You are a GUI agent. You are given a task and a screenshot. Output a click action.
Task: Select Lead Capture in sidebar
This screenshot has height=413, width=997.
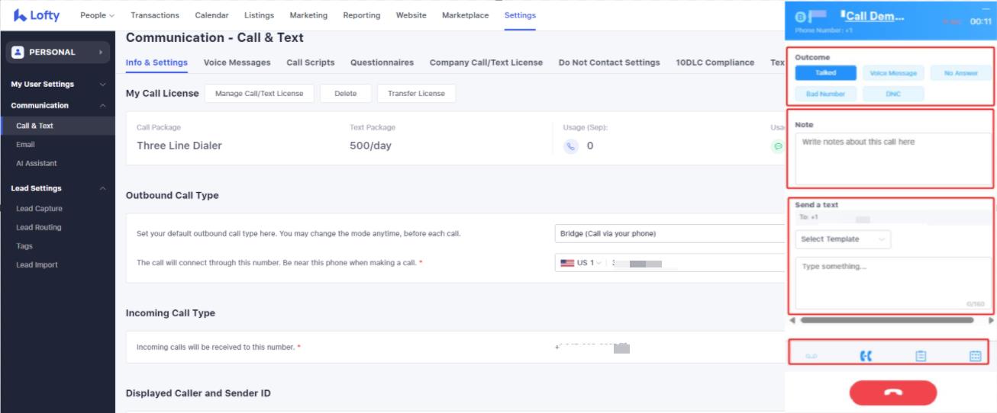40,209
